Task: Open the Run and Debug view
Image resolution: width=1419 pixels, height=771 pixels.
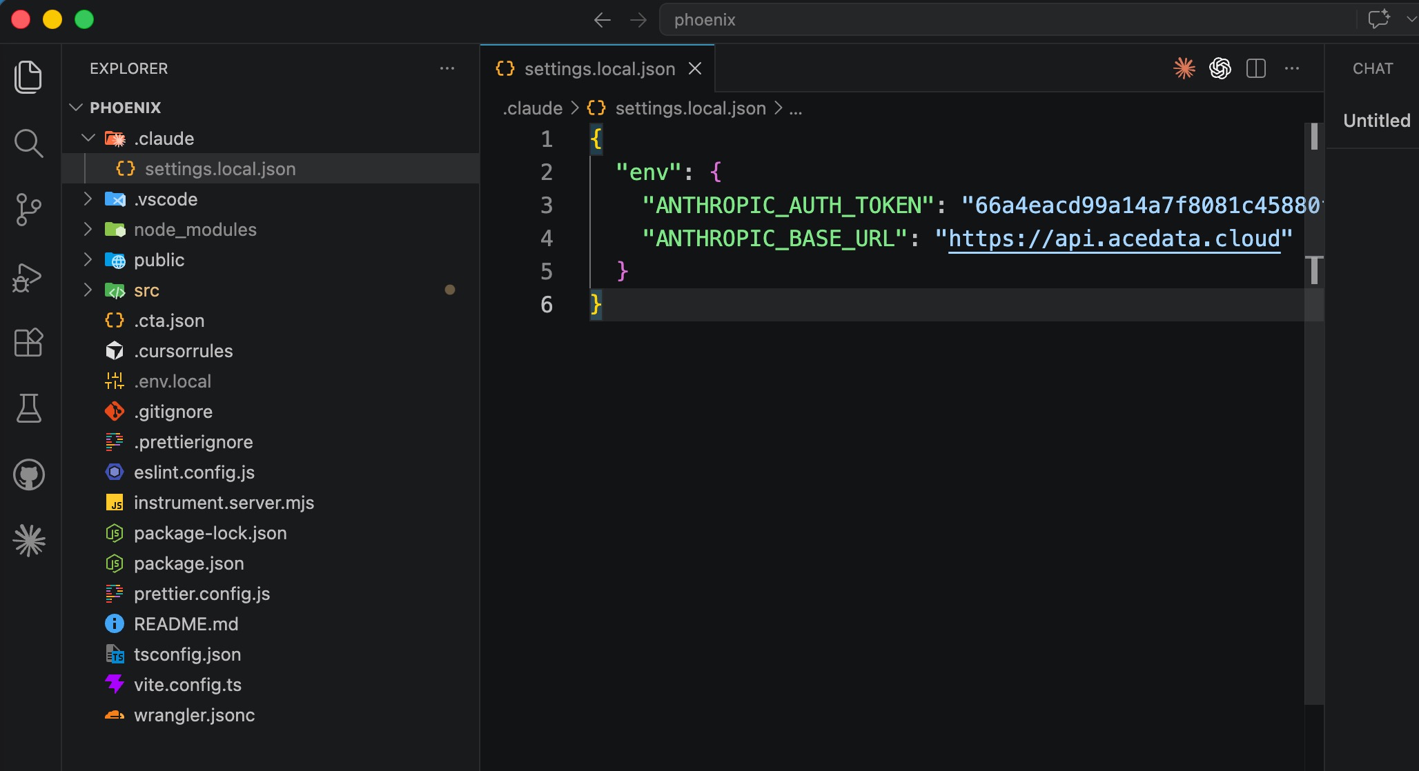Action: (x=28, y=277)
